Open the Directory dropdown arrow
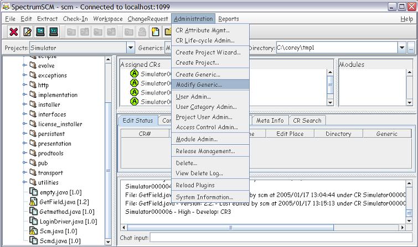 402,48
